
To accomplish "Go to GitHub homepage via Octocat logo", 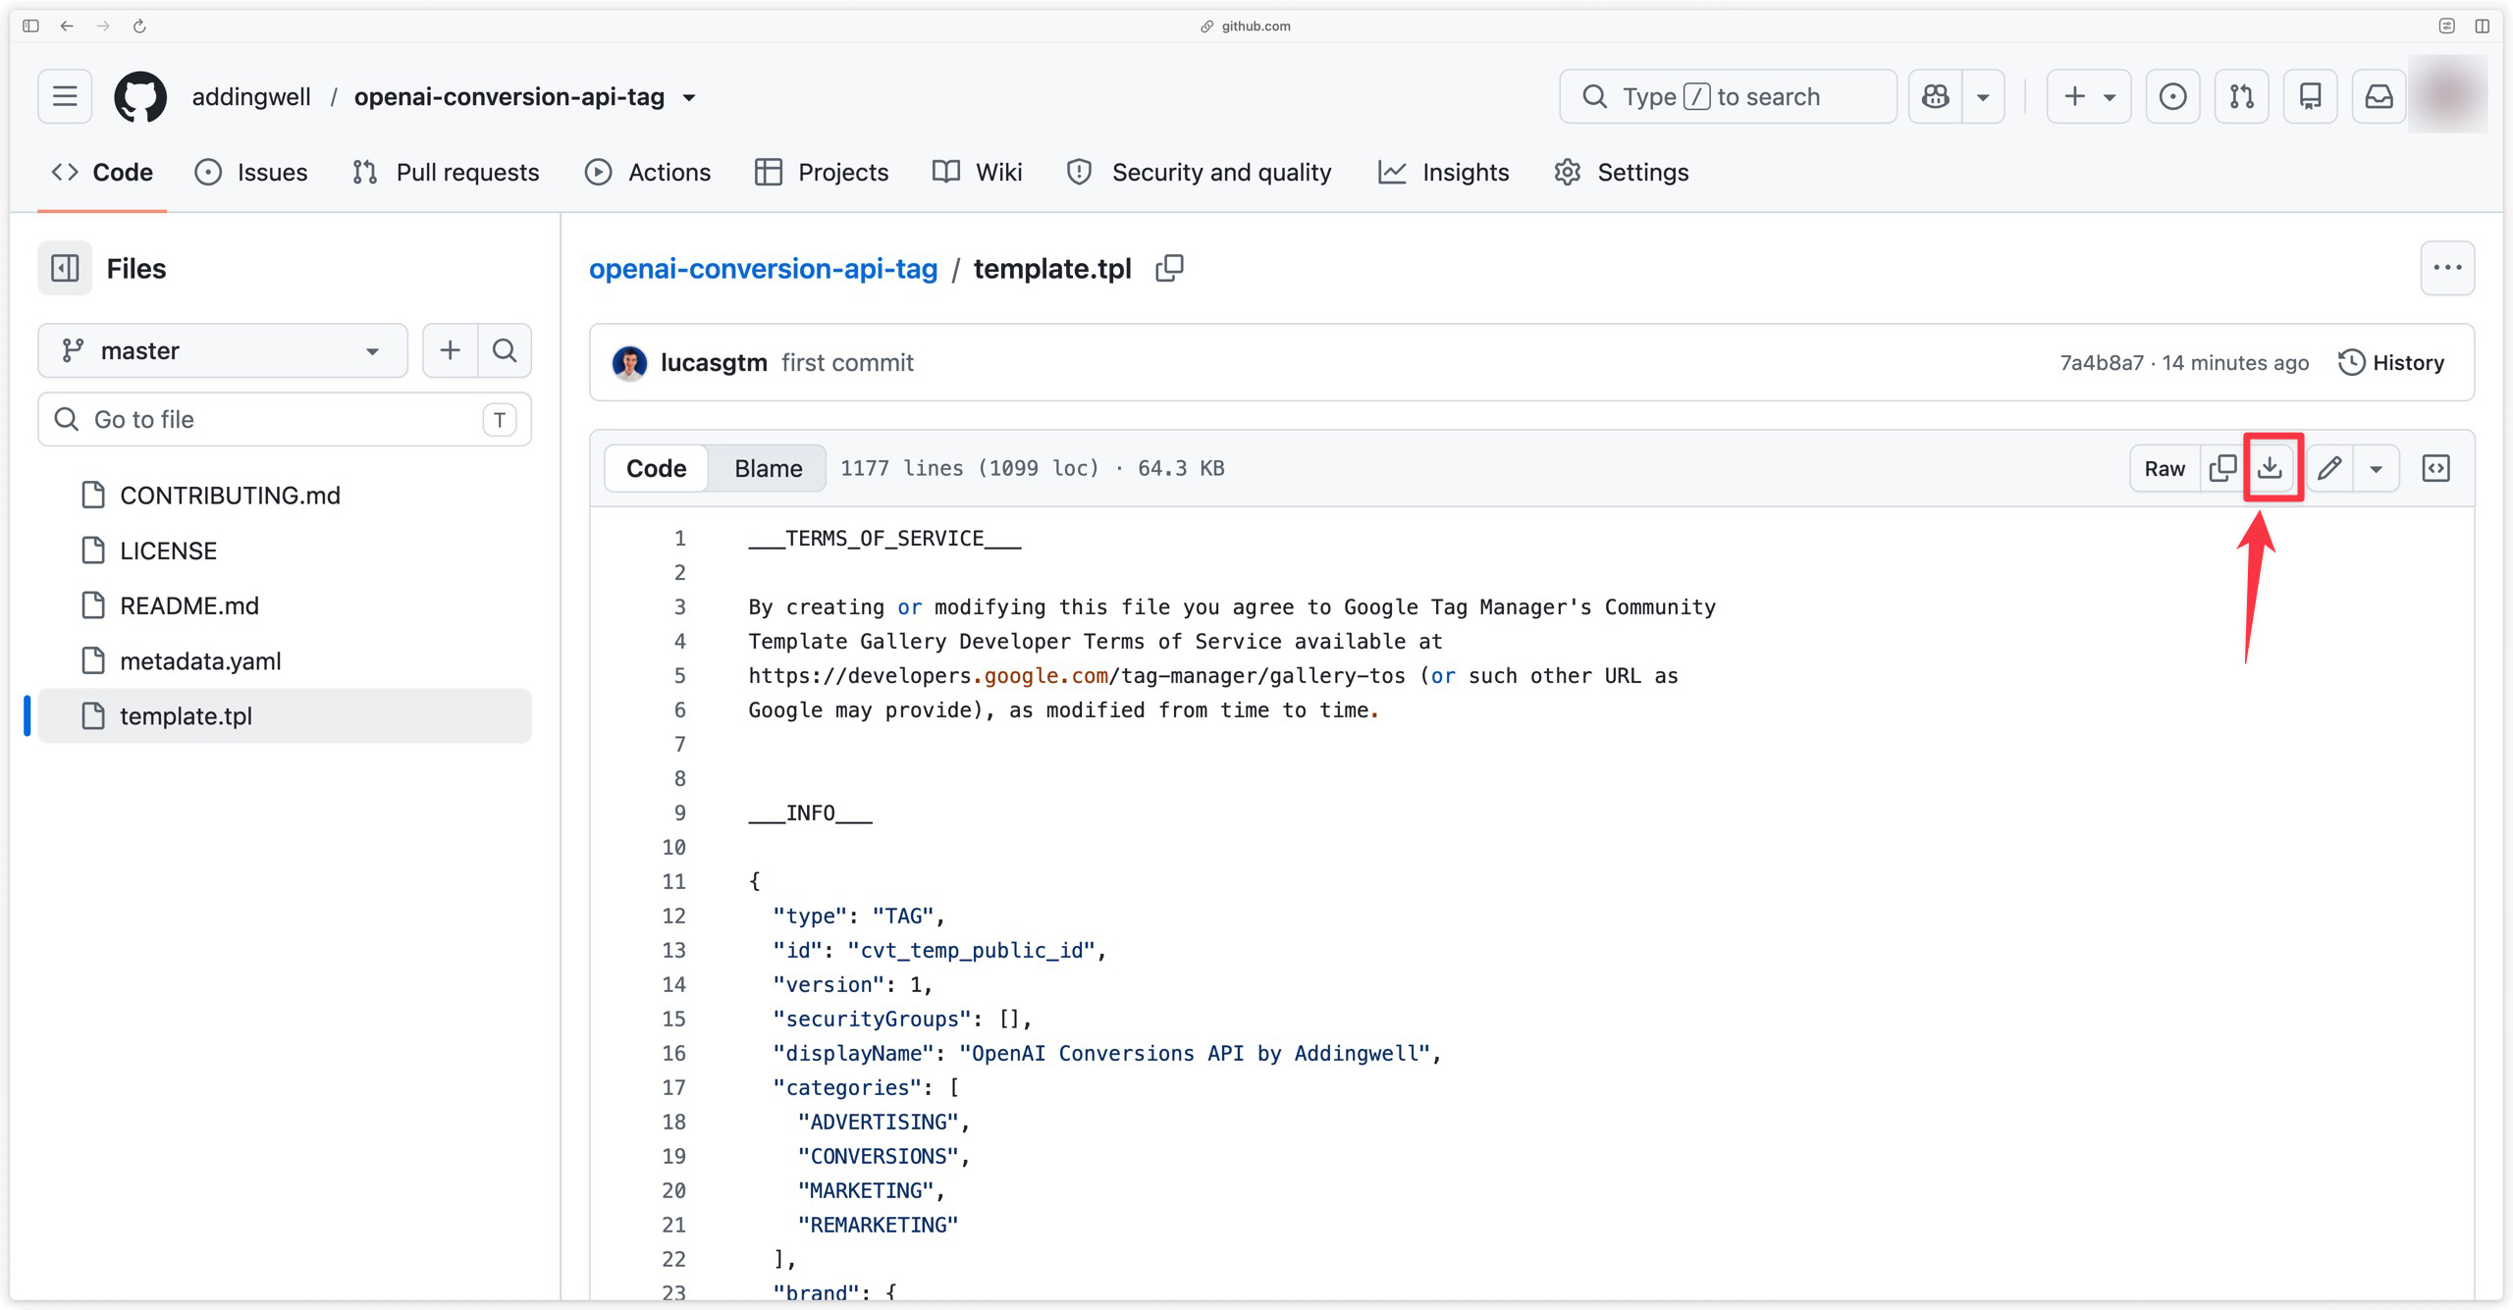I will (x=140, y=96).
